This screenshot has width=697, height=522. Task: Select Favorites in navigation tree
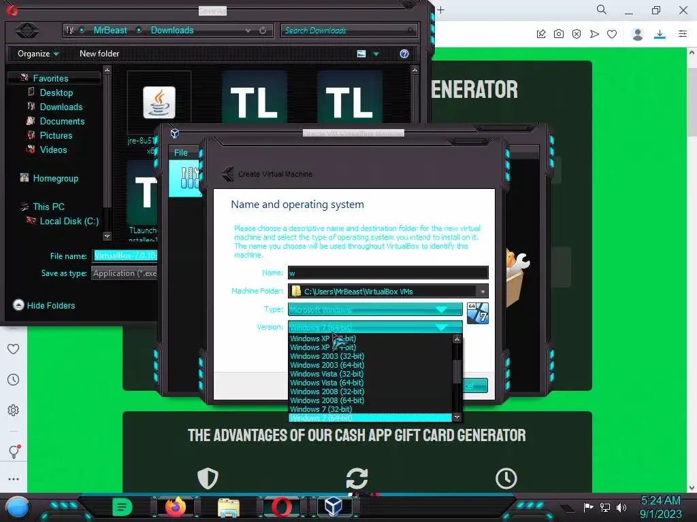tap(50, 78)
